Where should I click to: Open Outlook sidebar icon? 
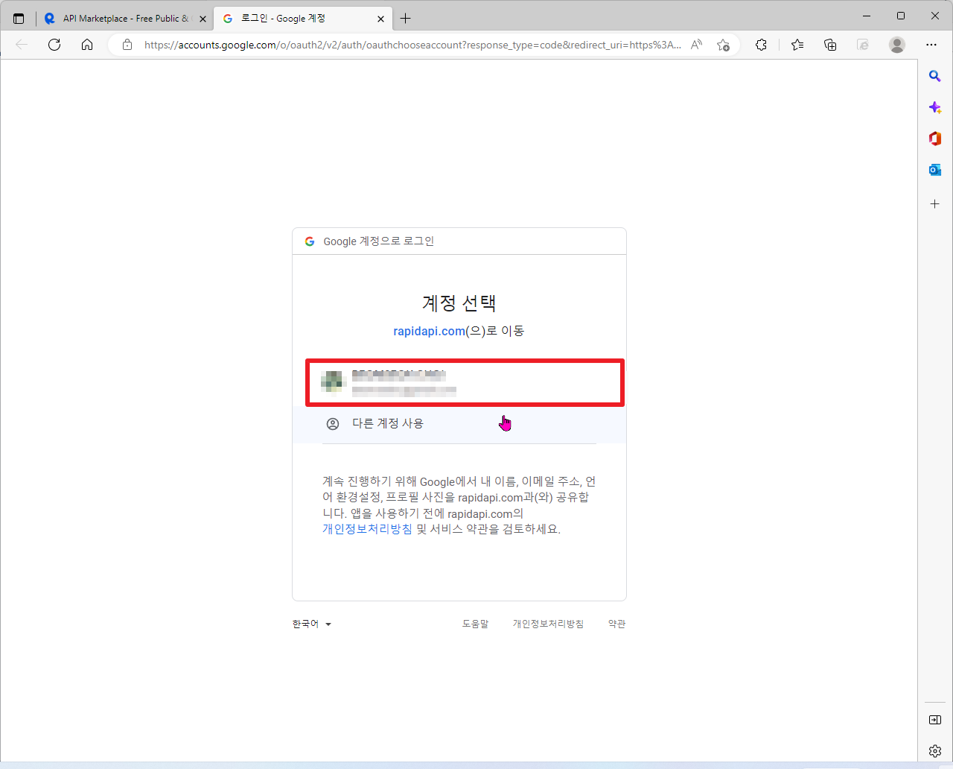coord(935,170)
